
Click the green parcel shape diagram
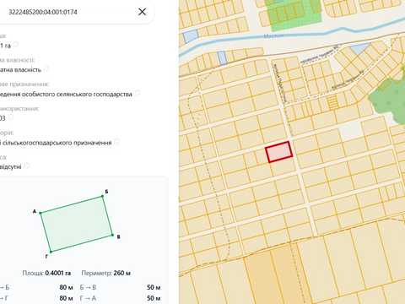coord(77,224)
